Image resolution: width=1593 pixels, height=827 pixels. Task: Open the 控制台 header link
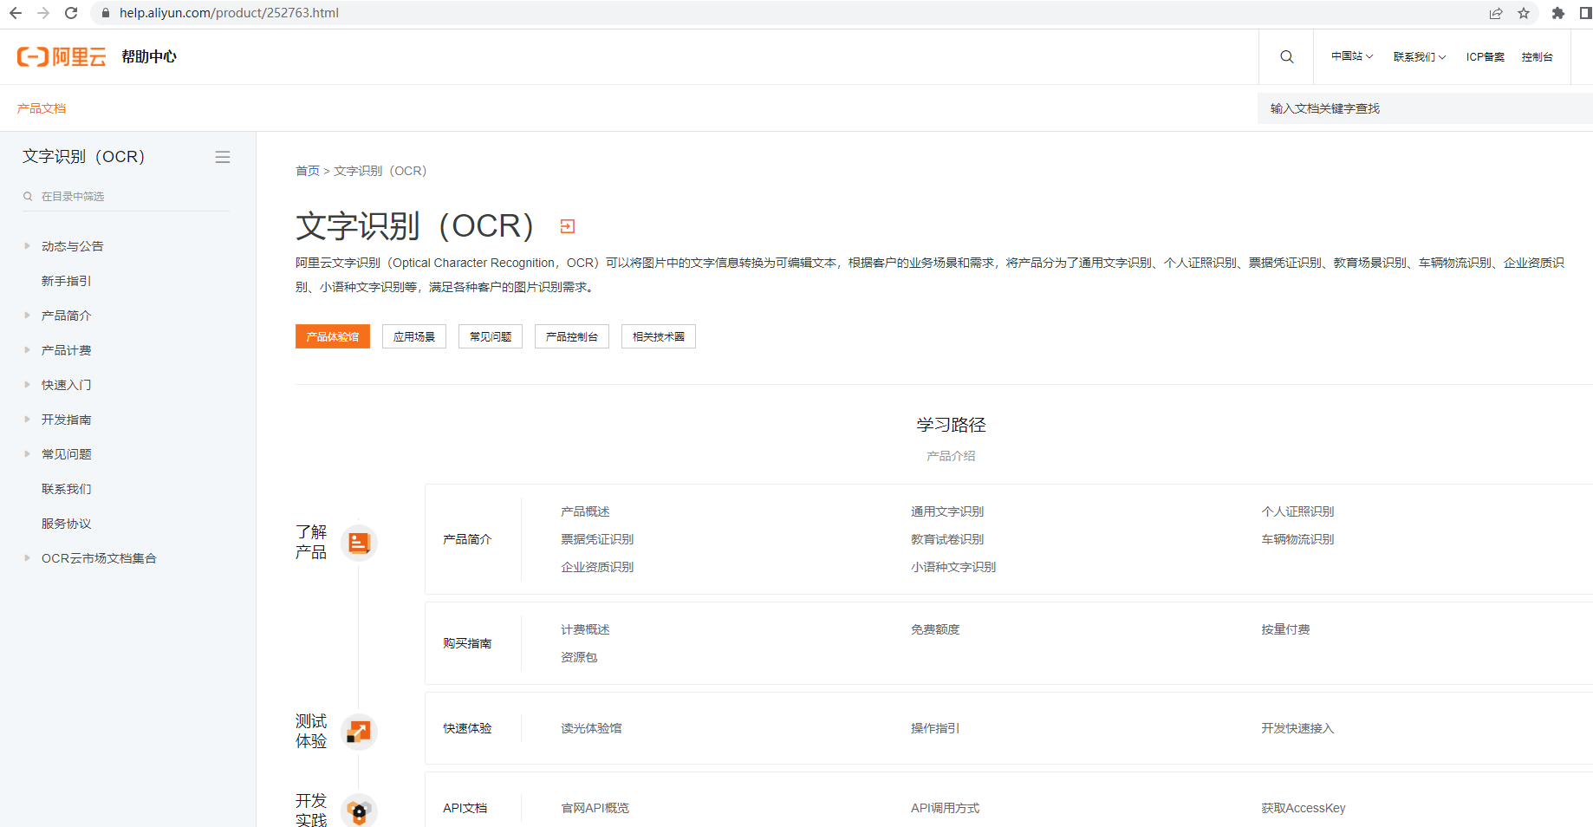tap(1537, 56)
